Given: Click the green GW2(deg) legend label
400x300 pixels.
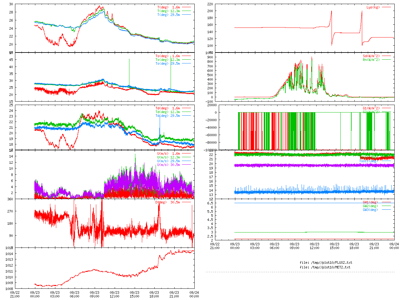Looking at the screenshot, I should tap(370, 206).
